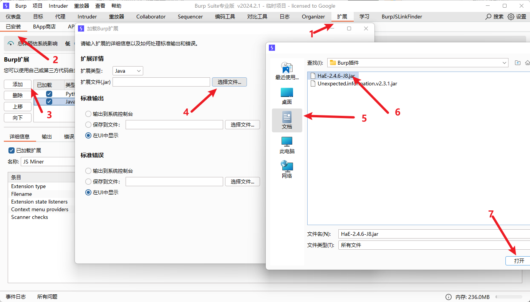Toggle the 已加载扩展 checkbox
This screenshot has height=302, width=530.
pos(12,150)
